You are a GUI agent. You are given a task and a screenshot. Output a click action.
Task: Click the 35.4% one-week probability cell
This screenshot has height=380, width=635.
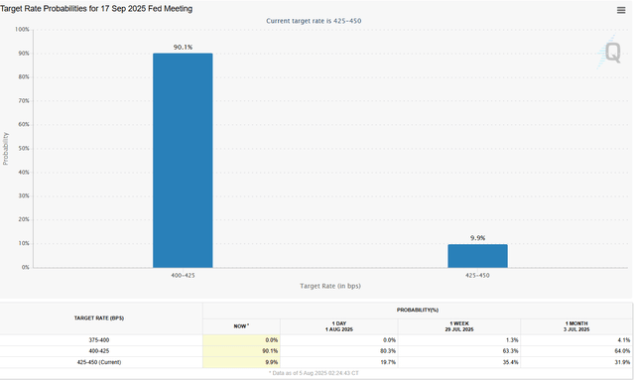pyautogui.click(x=459, y=362)
